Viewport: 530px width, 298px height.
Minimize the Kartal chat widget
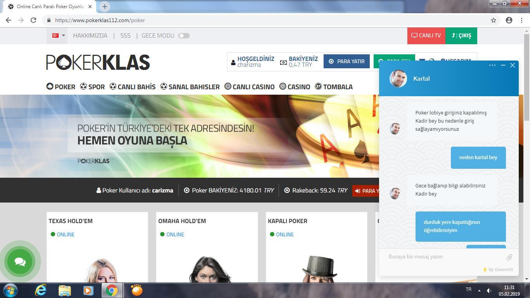(503, 65)
